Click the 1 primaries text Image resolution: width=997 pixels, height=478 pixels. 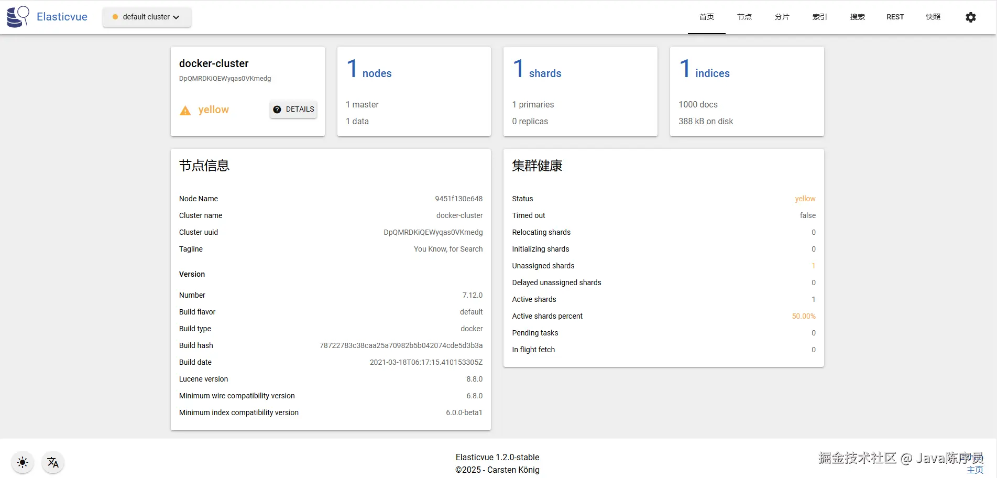(x=533, y=105)
